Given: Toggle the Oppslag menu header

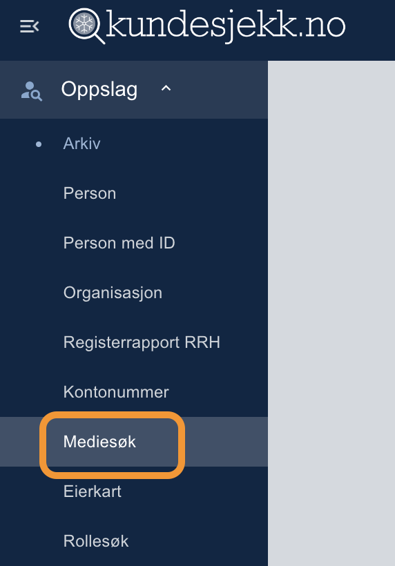Looking at the screenshot, I should [134, 90].
